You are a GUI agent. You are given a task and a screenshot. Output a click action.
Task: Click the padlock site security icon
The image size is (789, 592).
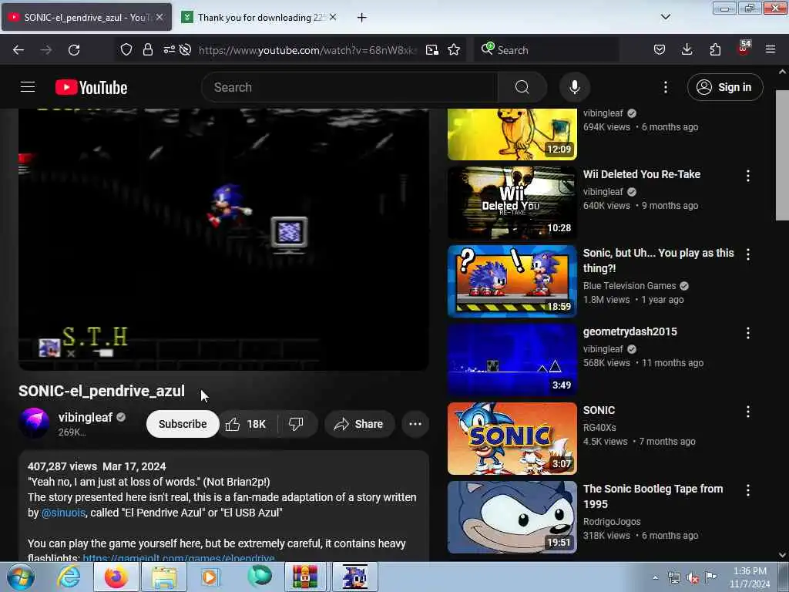[147, 49]
